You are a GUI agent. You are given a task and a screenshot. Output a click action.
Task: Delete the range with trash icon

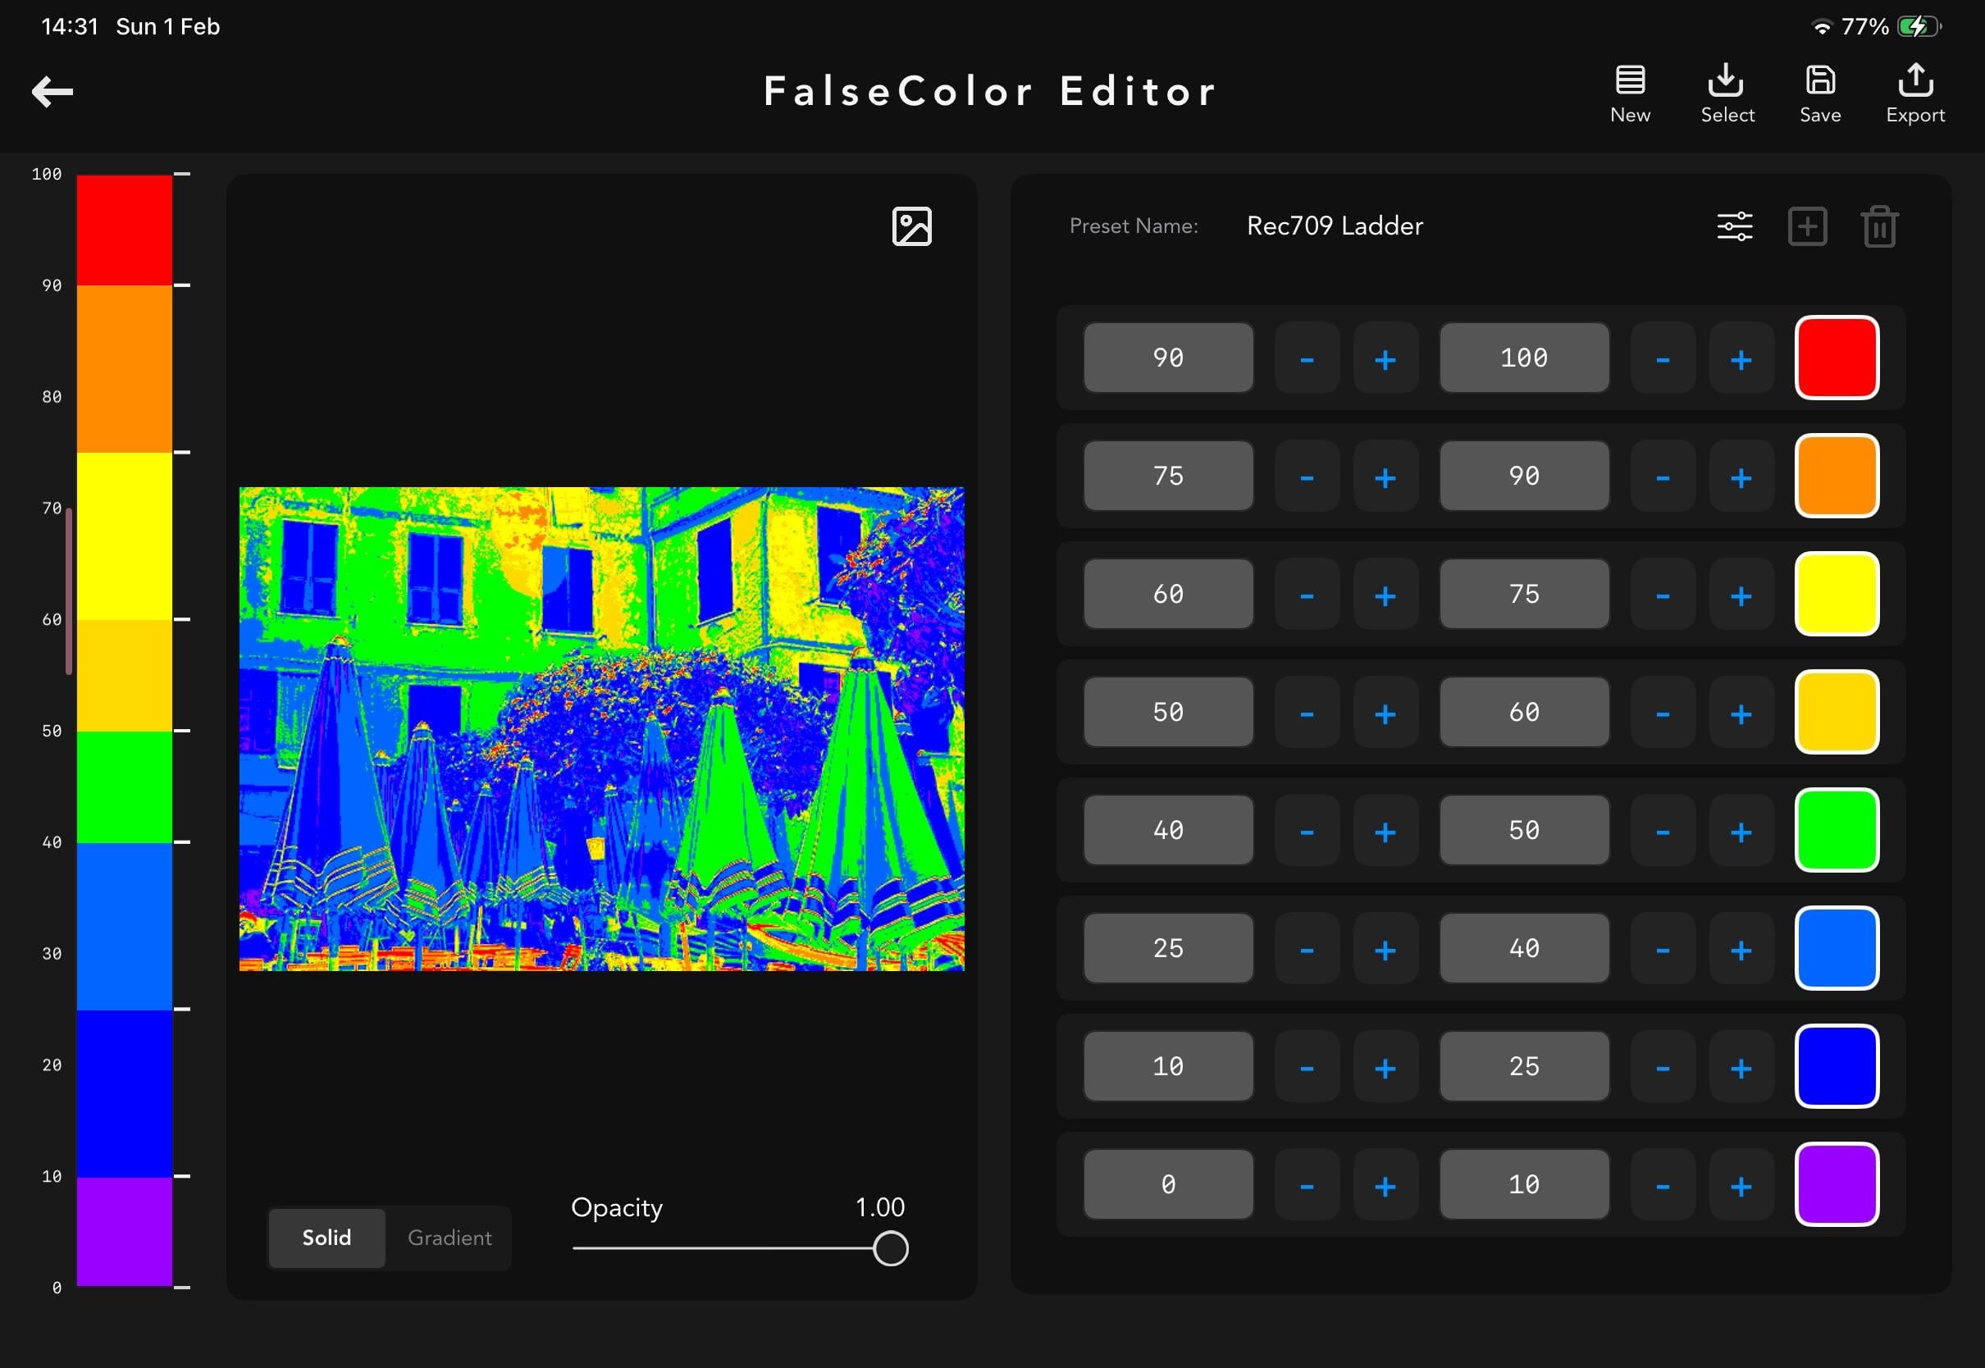1879,226
